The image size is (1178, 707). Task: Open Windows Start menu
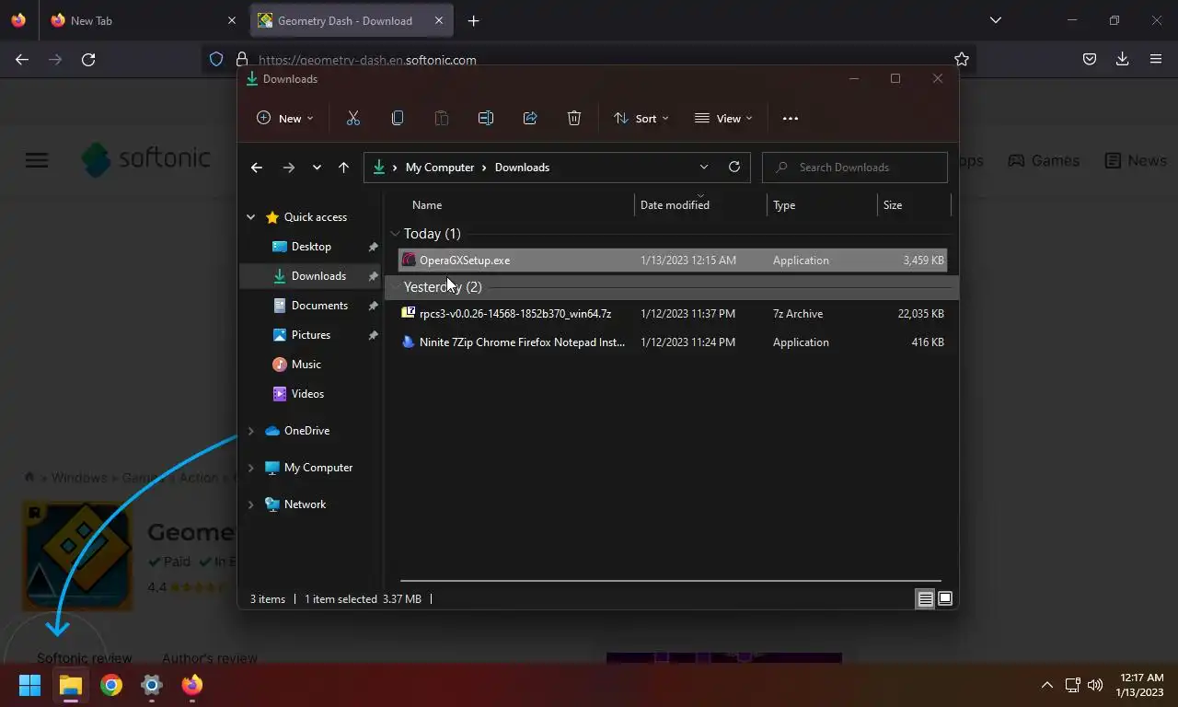(29, 685)
